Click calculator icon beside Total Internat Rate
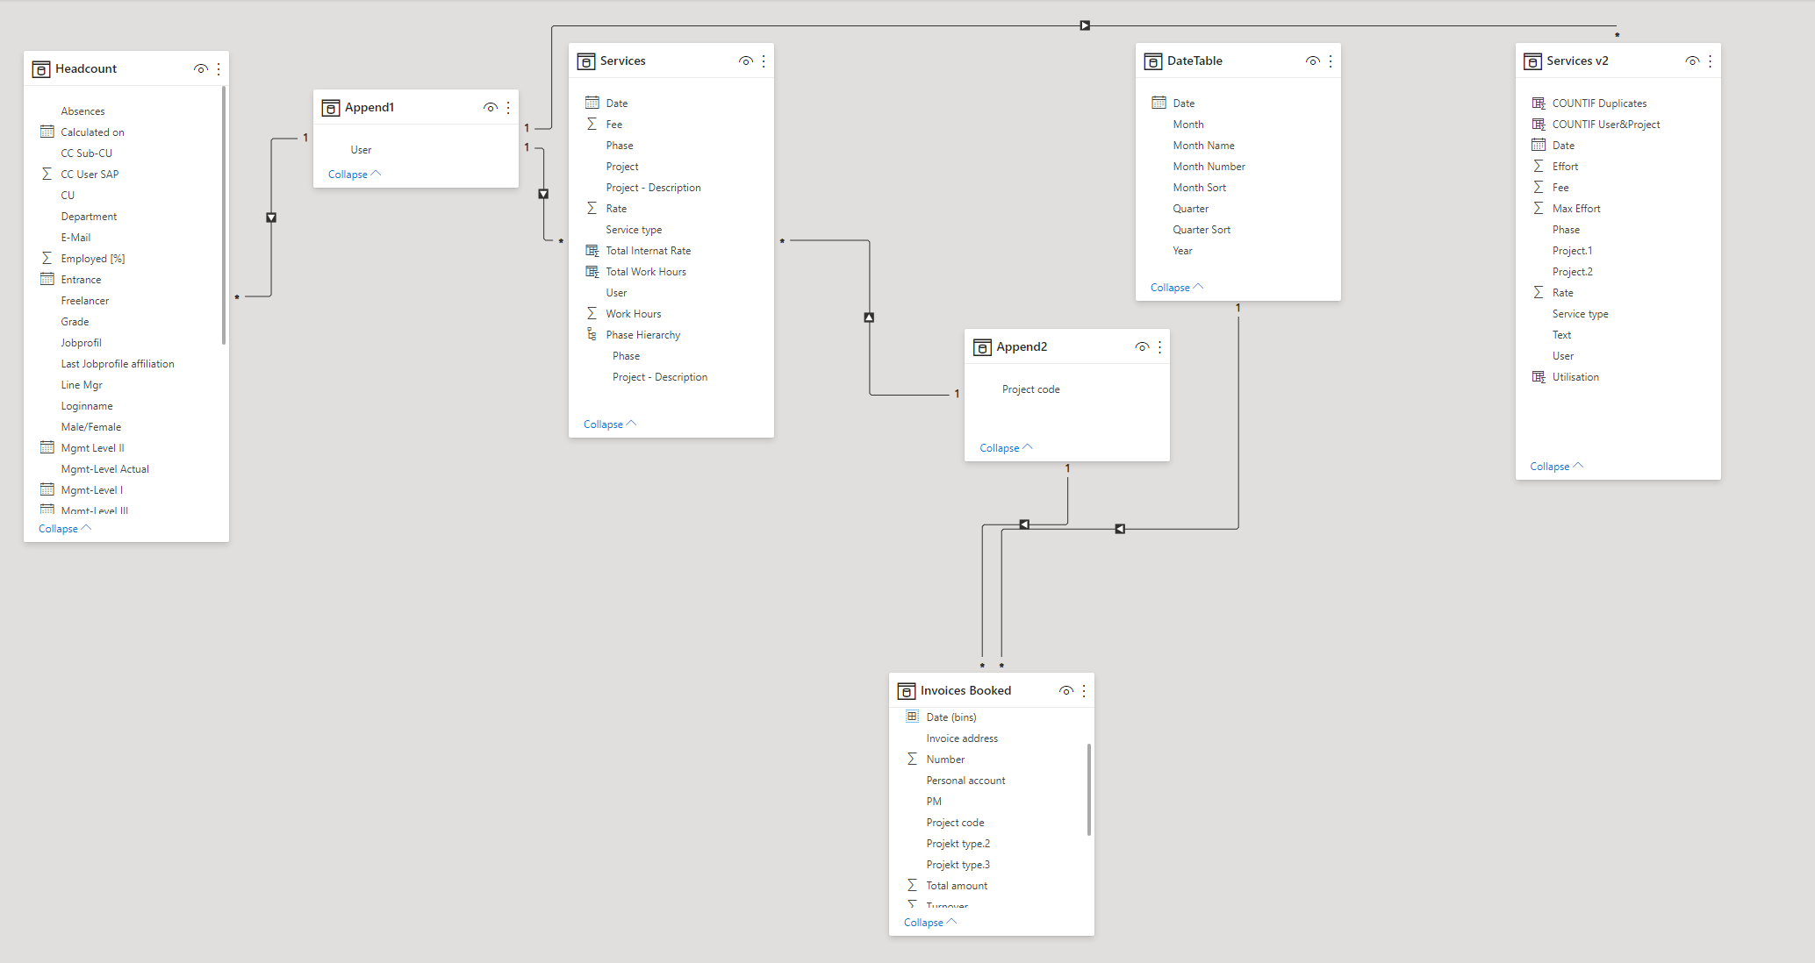The height and width of the screenshot is (963, 1815). tap(592, 250)
